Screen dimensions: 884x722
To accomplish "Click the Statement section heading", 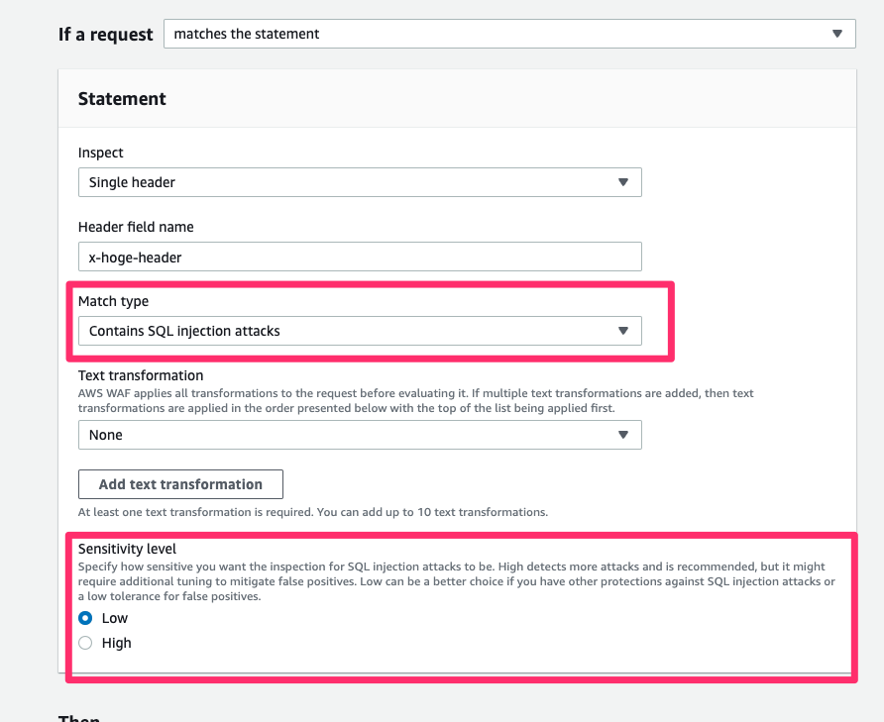I will [122, 98].
